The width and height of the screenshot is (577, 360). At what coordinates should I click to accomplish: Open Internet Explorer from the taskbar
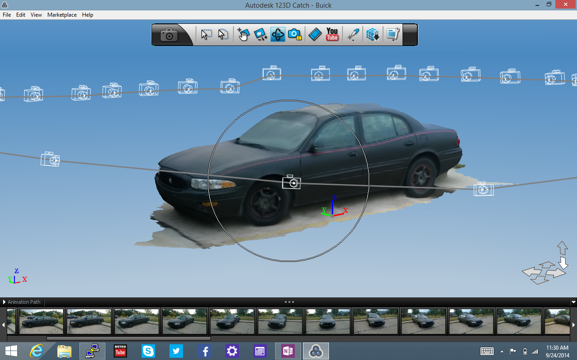pos(37,351)
